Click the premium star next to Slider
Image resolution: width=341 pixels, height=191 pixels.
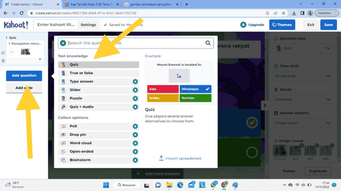click(135, 90)
